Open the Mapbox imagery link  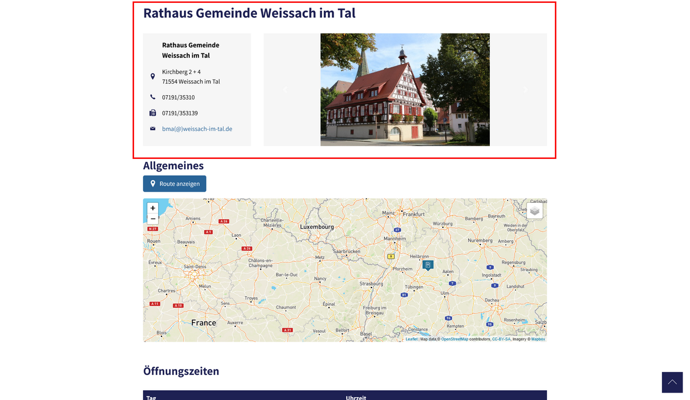click(538, 339)
